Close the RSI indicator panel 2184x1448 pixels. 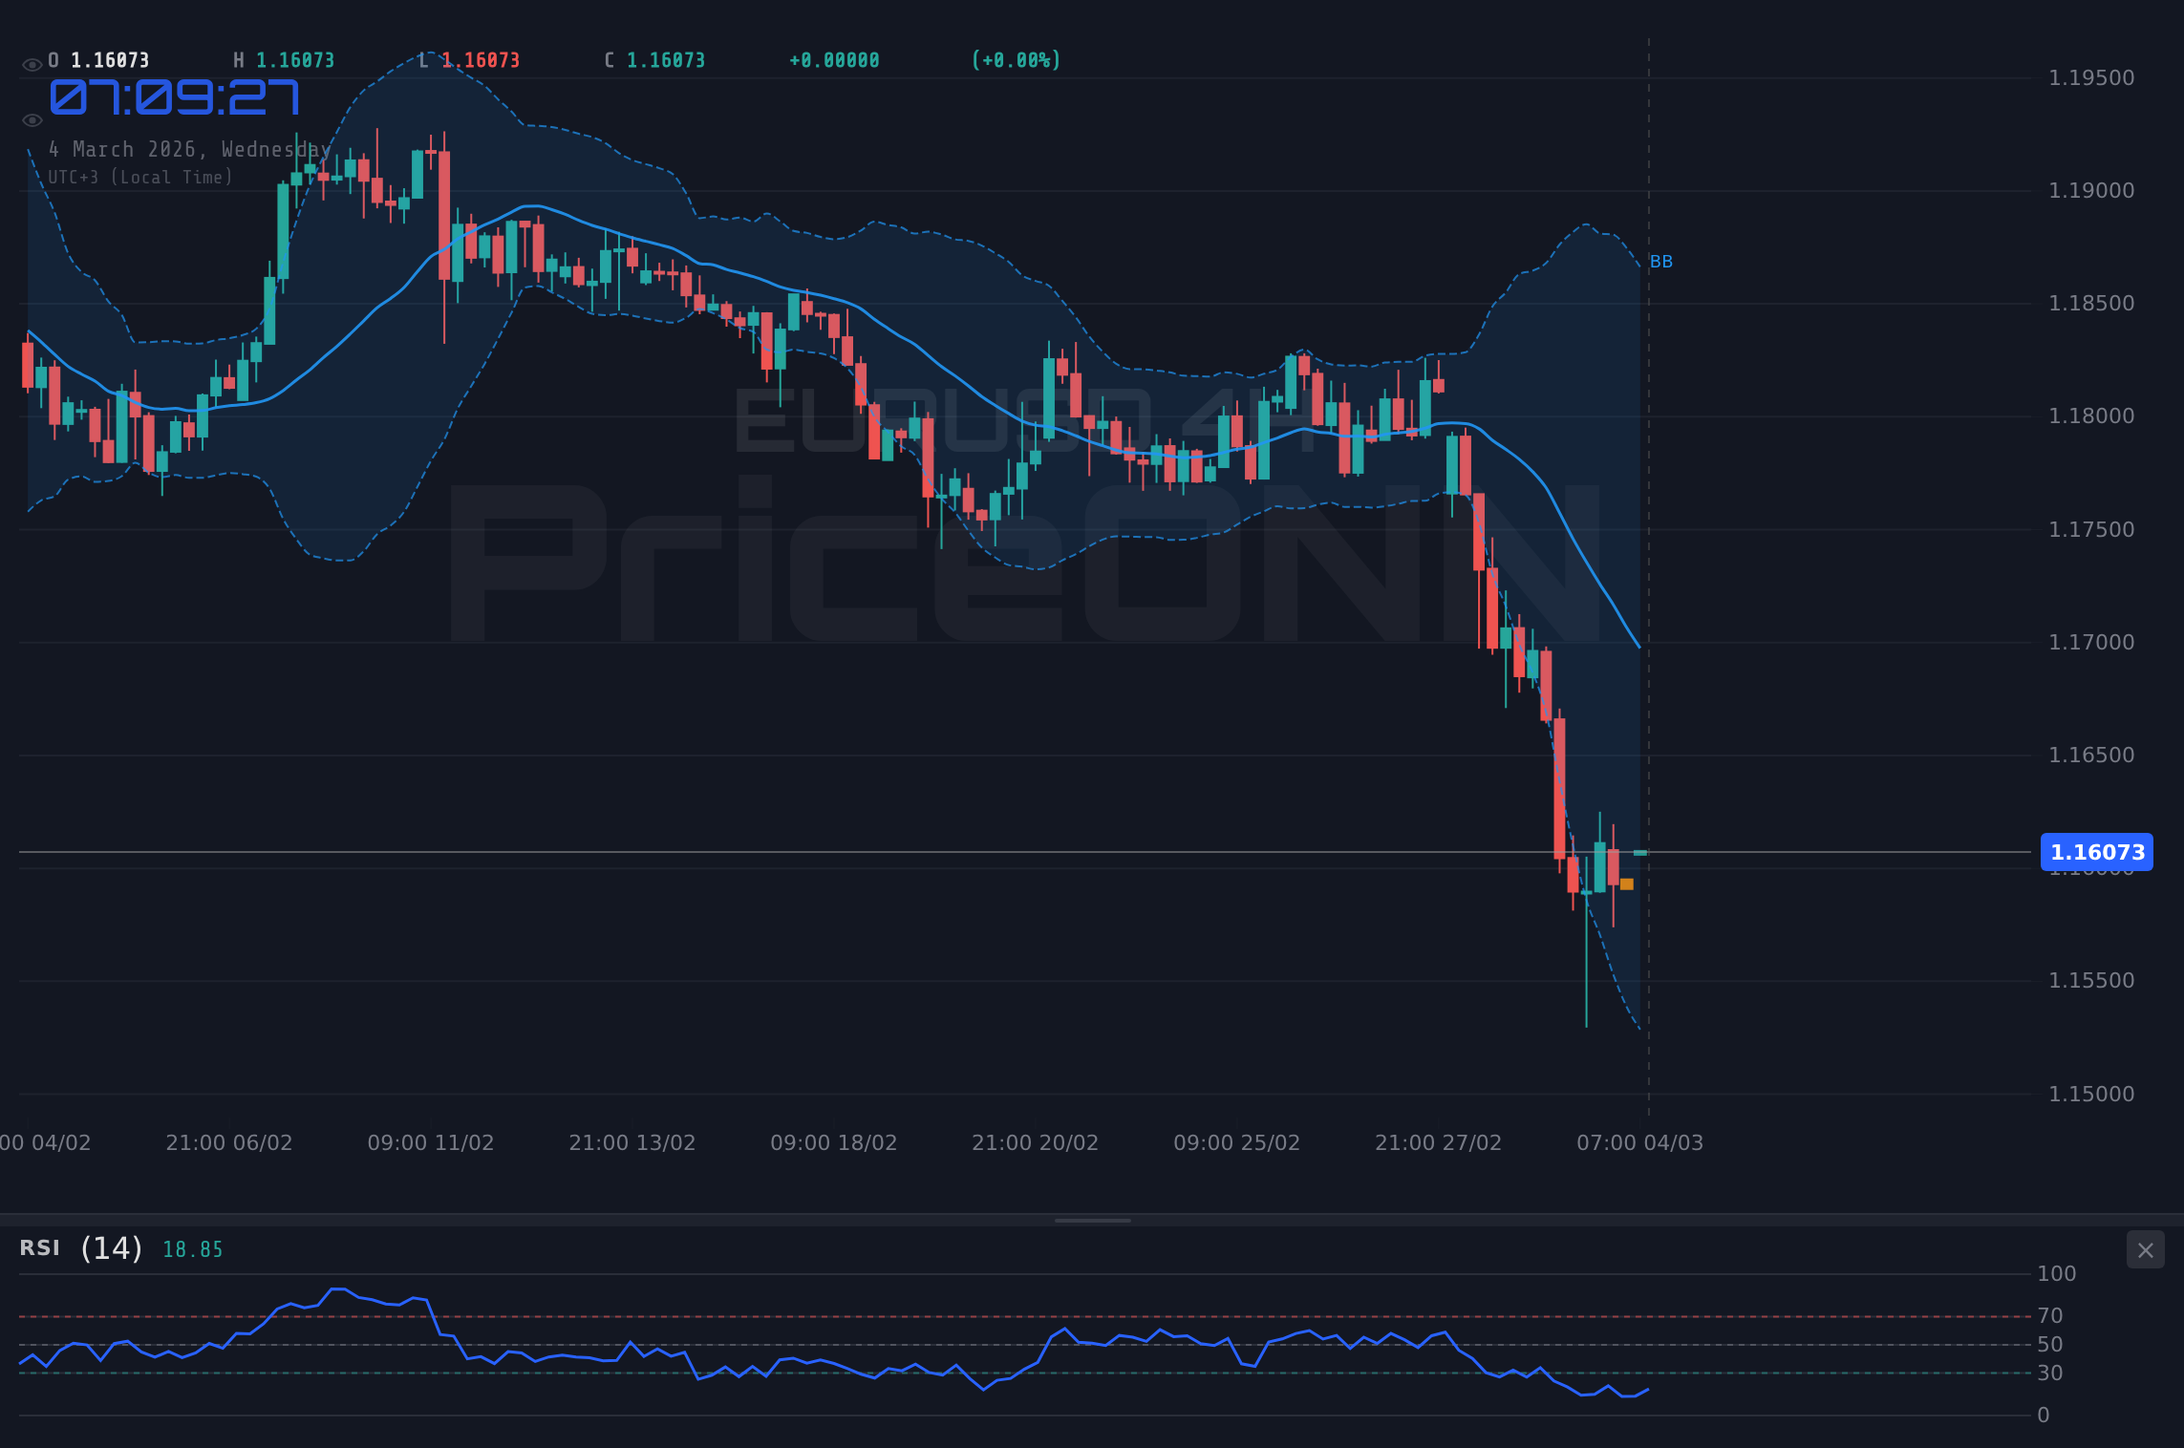click(x=2145, y=1249)
